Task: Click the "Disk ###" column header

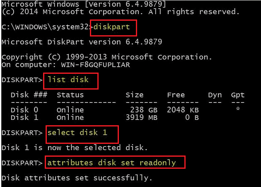Action: pyautogui.click(x=29, y=95)
